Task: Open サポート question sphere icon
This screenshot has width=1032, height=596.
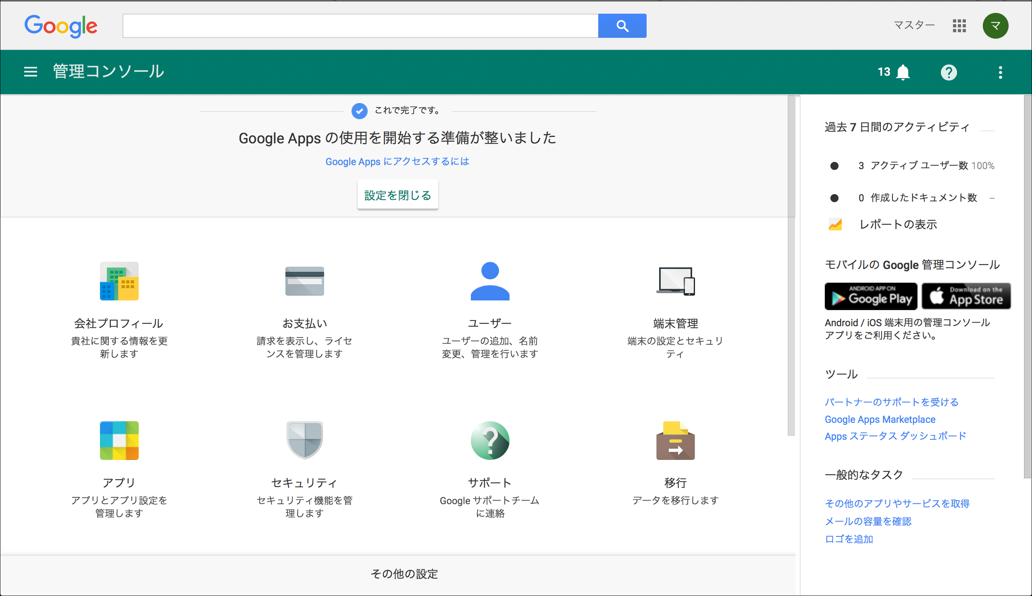Action: pyautogui.click(x=490, y=441)
